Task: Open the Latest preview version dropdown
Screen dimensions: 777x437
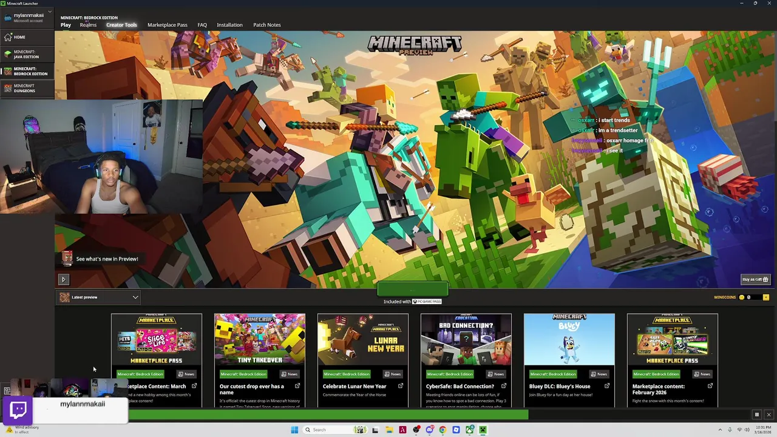Action: pyautogui.click(x=100, y=297)
